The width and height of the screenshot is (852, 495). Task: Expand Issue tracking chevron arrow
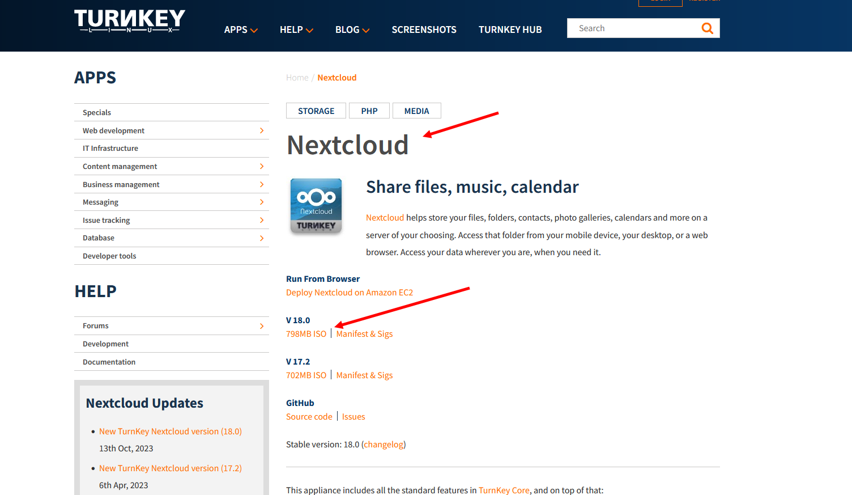click(x=262, y=220)
